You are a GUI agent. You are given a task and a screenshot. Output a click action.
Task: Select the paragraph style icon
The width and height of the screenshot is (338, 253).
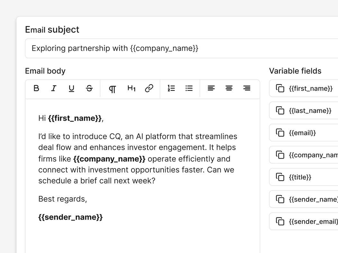click(x=112, y=89)
